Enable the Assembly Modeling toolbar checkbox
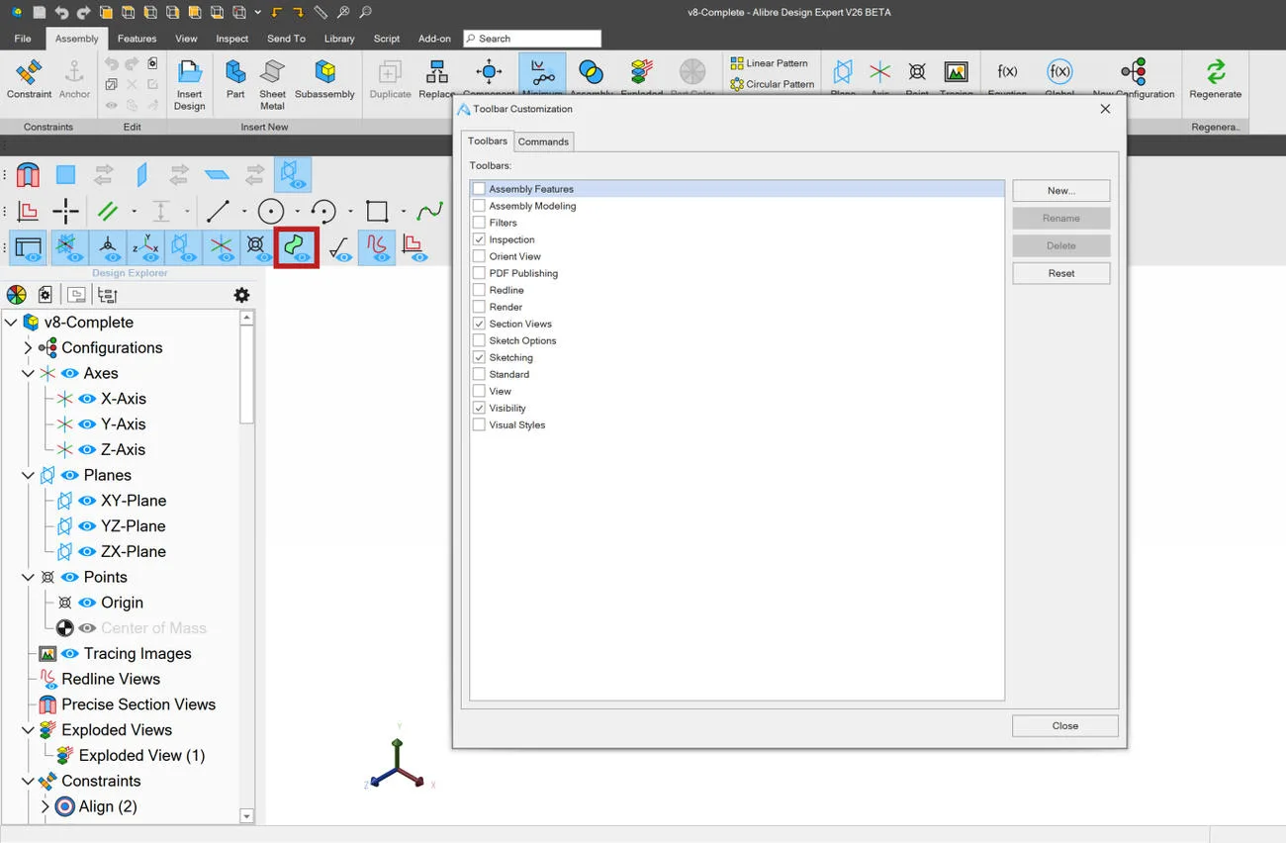The height and width of the screenshot is (843, 1286). coord(479,206)
